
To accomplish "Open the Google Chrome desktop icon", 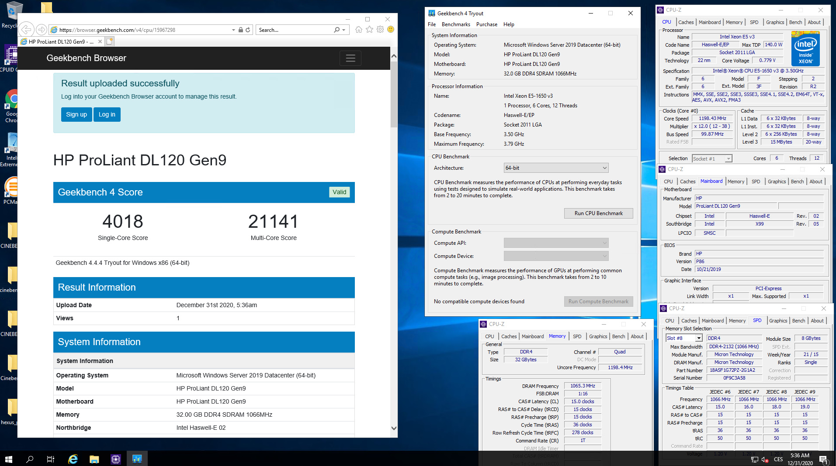I will point(12,106).
